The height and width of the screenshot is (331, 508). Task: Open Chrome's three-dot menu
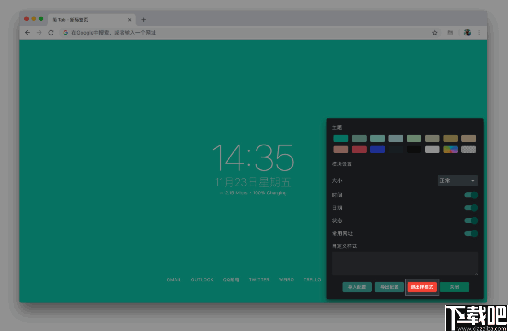pos(479,33)
